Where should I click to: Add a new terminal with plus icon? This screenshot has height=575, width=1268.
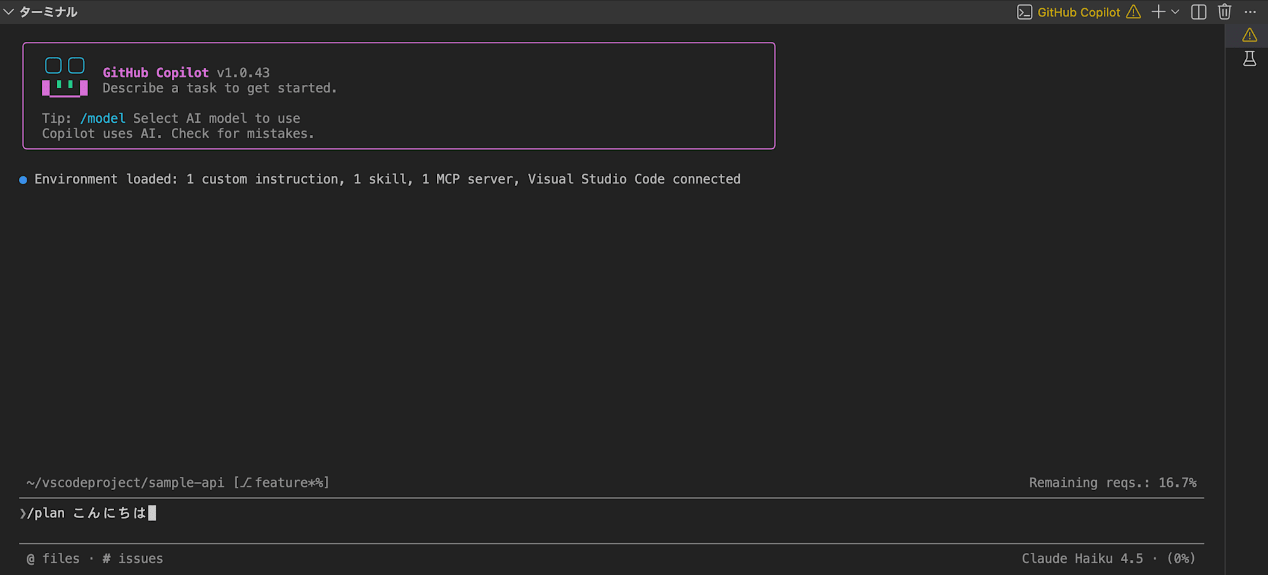tap(1158, 12)
